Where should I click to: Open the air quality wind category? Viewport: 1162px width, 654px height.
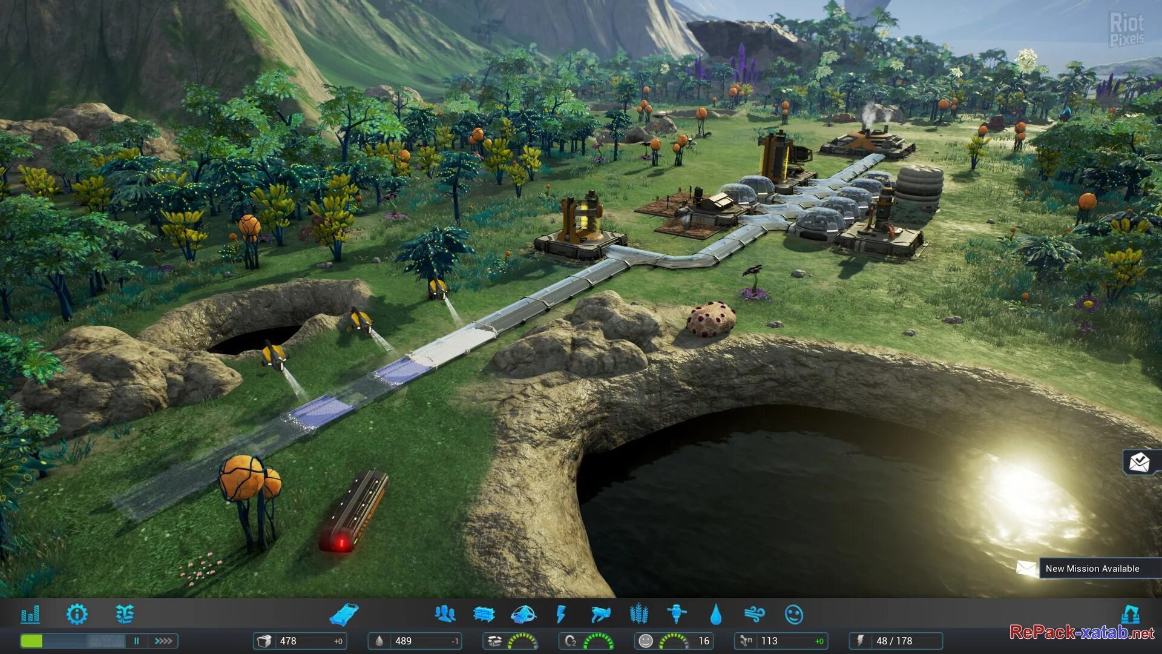point(754,615)
